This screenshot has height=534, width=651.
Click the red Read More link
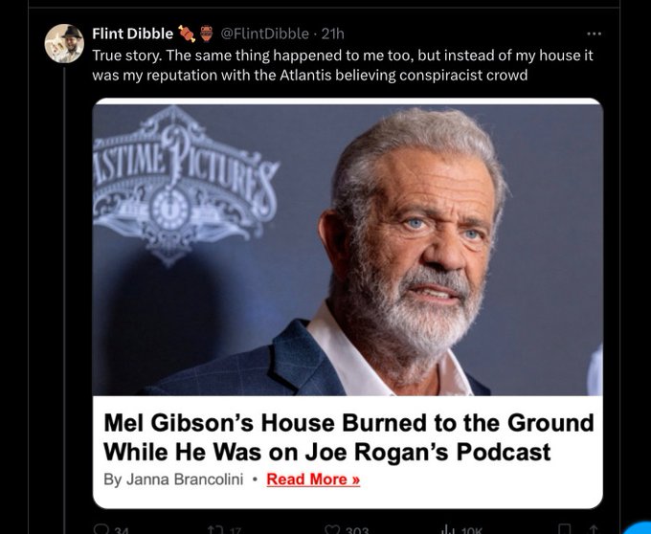pyautogui.click(x=313, y=479)
